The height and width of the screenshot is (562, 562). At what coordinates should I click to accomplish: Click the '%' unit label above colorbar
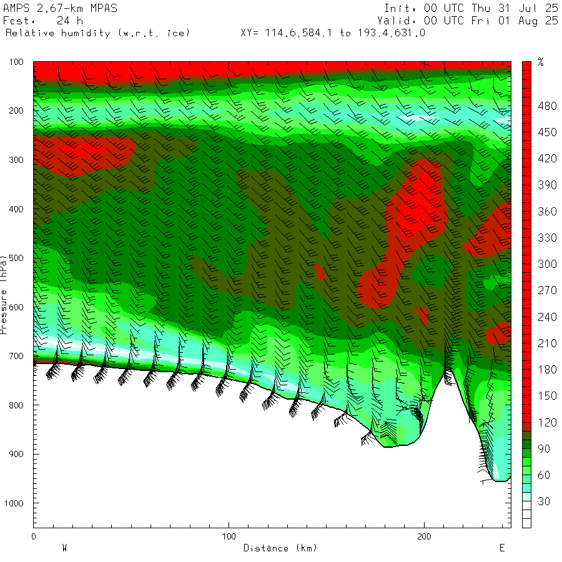point(541,62)
